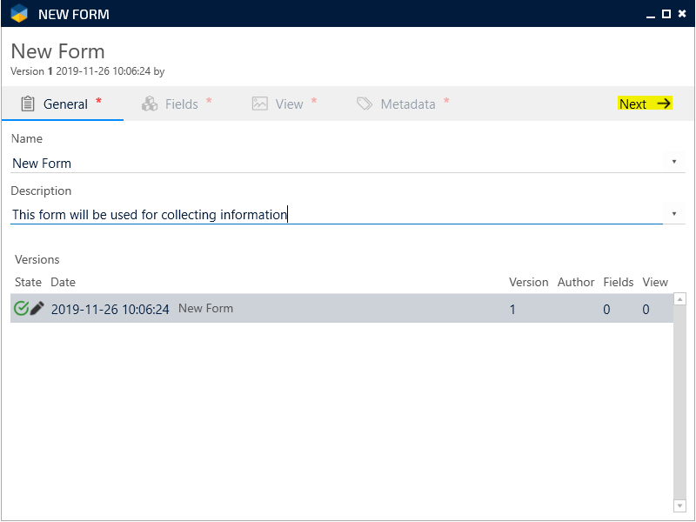Viewport: 696px width, 522px height.
Task: Click the Fields tab cubes icon
Action: (150, 104)
